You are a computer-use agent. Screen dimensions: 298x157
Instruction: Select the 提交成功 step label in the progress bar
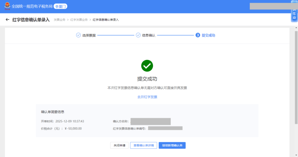pos(208,35)
